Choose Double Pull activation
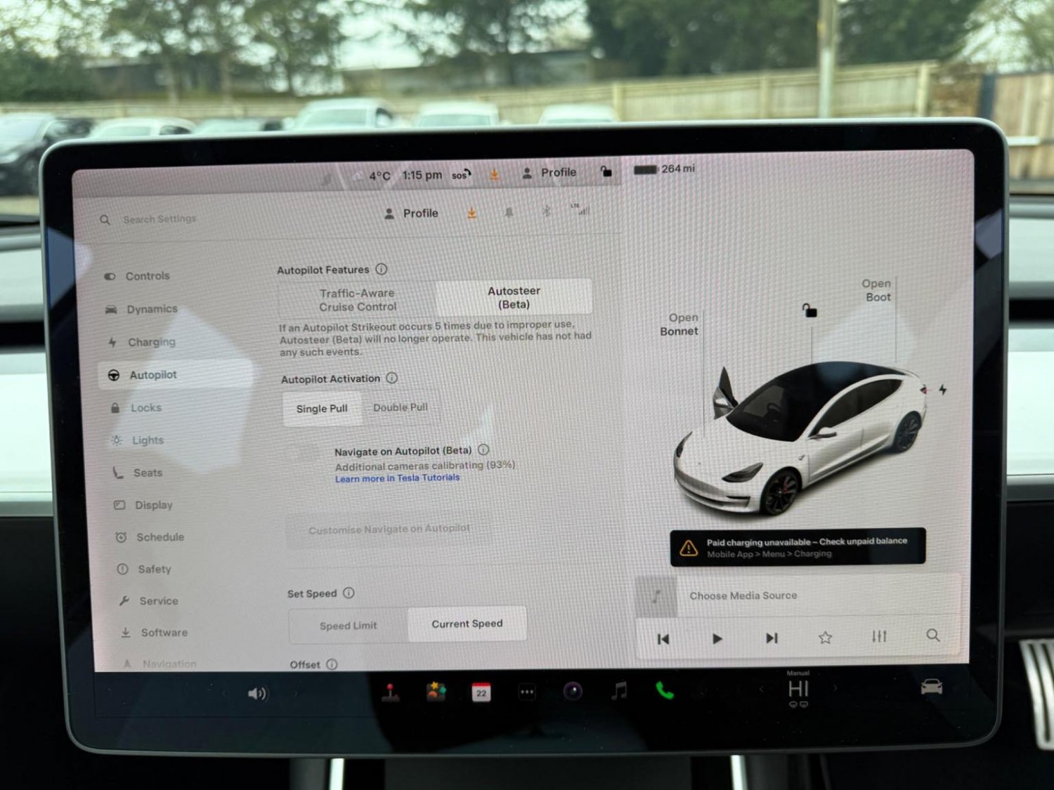 click(x=401, y=407)
